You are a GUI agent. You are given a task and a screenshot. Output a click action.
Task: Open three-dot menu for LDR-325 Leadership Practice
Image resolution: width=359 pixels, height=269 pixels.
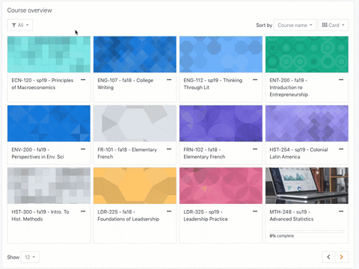tap(255, 211)
